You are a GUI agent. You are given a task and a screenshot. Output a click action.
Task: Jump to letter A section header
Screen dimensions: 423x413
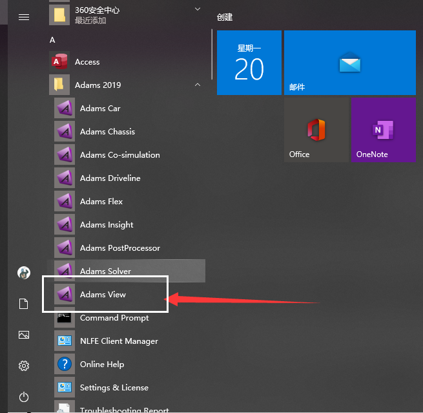(x=53, y=40)
